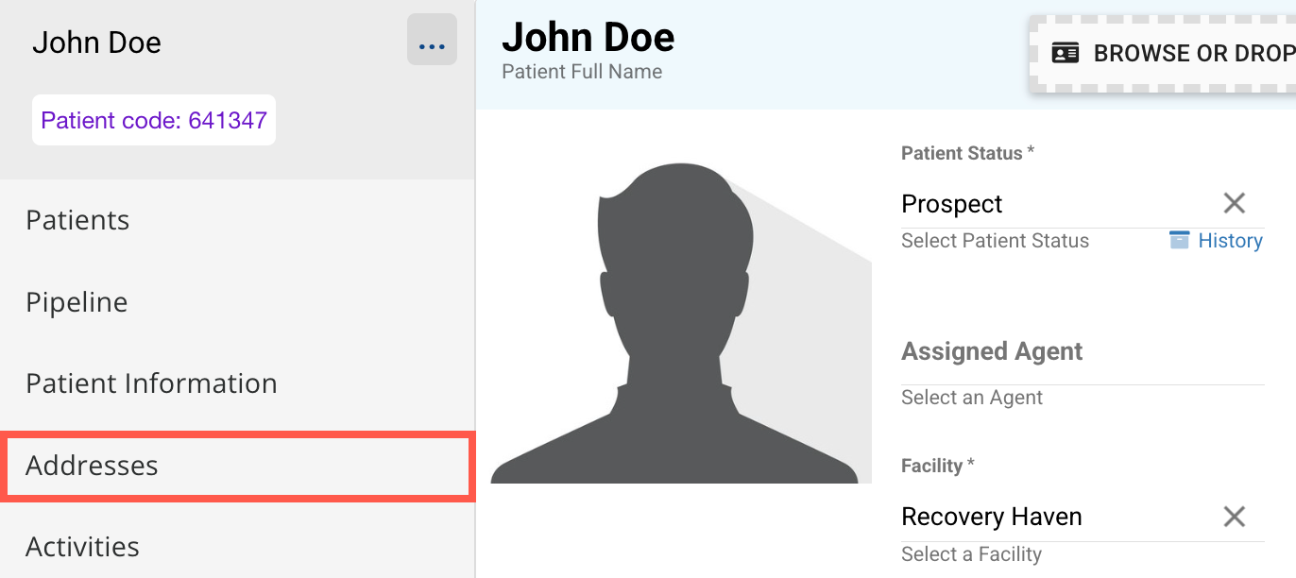The width and height of the screenshot is (1296, 578).
Task: Clear the Recovery Haven facility selection
Action: 1234,517
